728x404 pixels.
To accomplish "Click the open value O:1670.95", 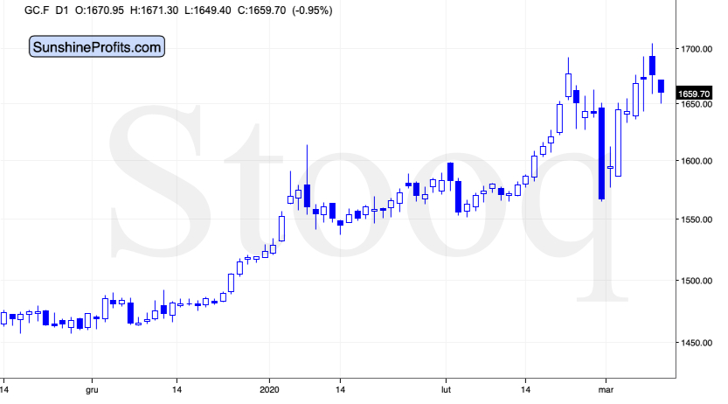I will coord(100,10).
